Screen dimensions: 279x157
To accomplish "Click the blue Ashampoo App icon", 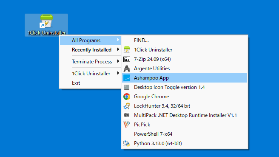I will click(127, 78).
